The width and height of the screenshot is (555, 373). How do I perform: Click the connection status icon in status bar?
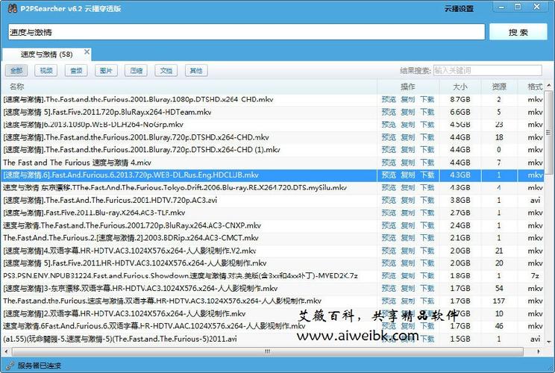[8, 366]
